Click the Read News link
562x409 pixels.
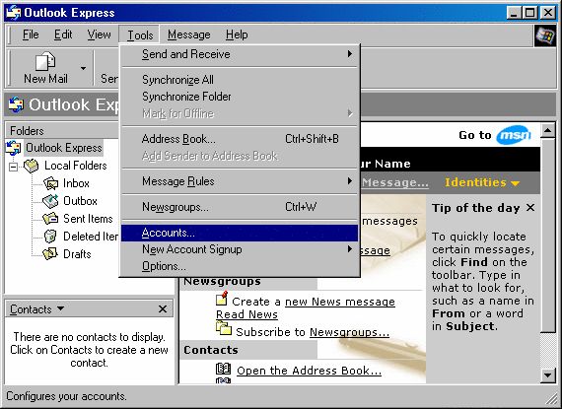[x=246, y=314]
